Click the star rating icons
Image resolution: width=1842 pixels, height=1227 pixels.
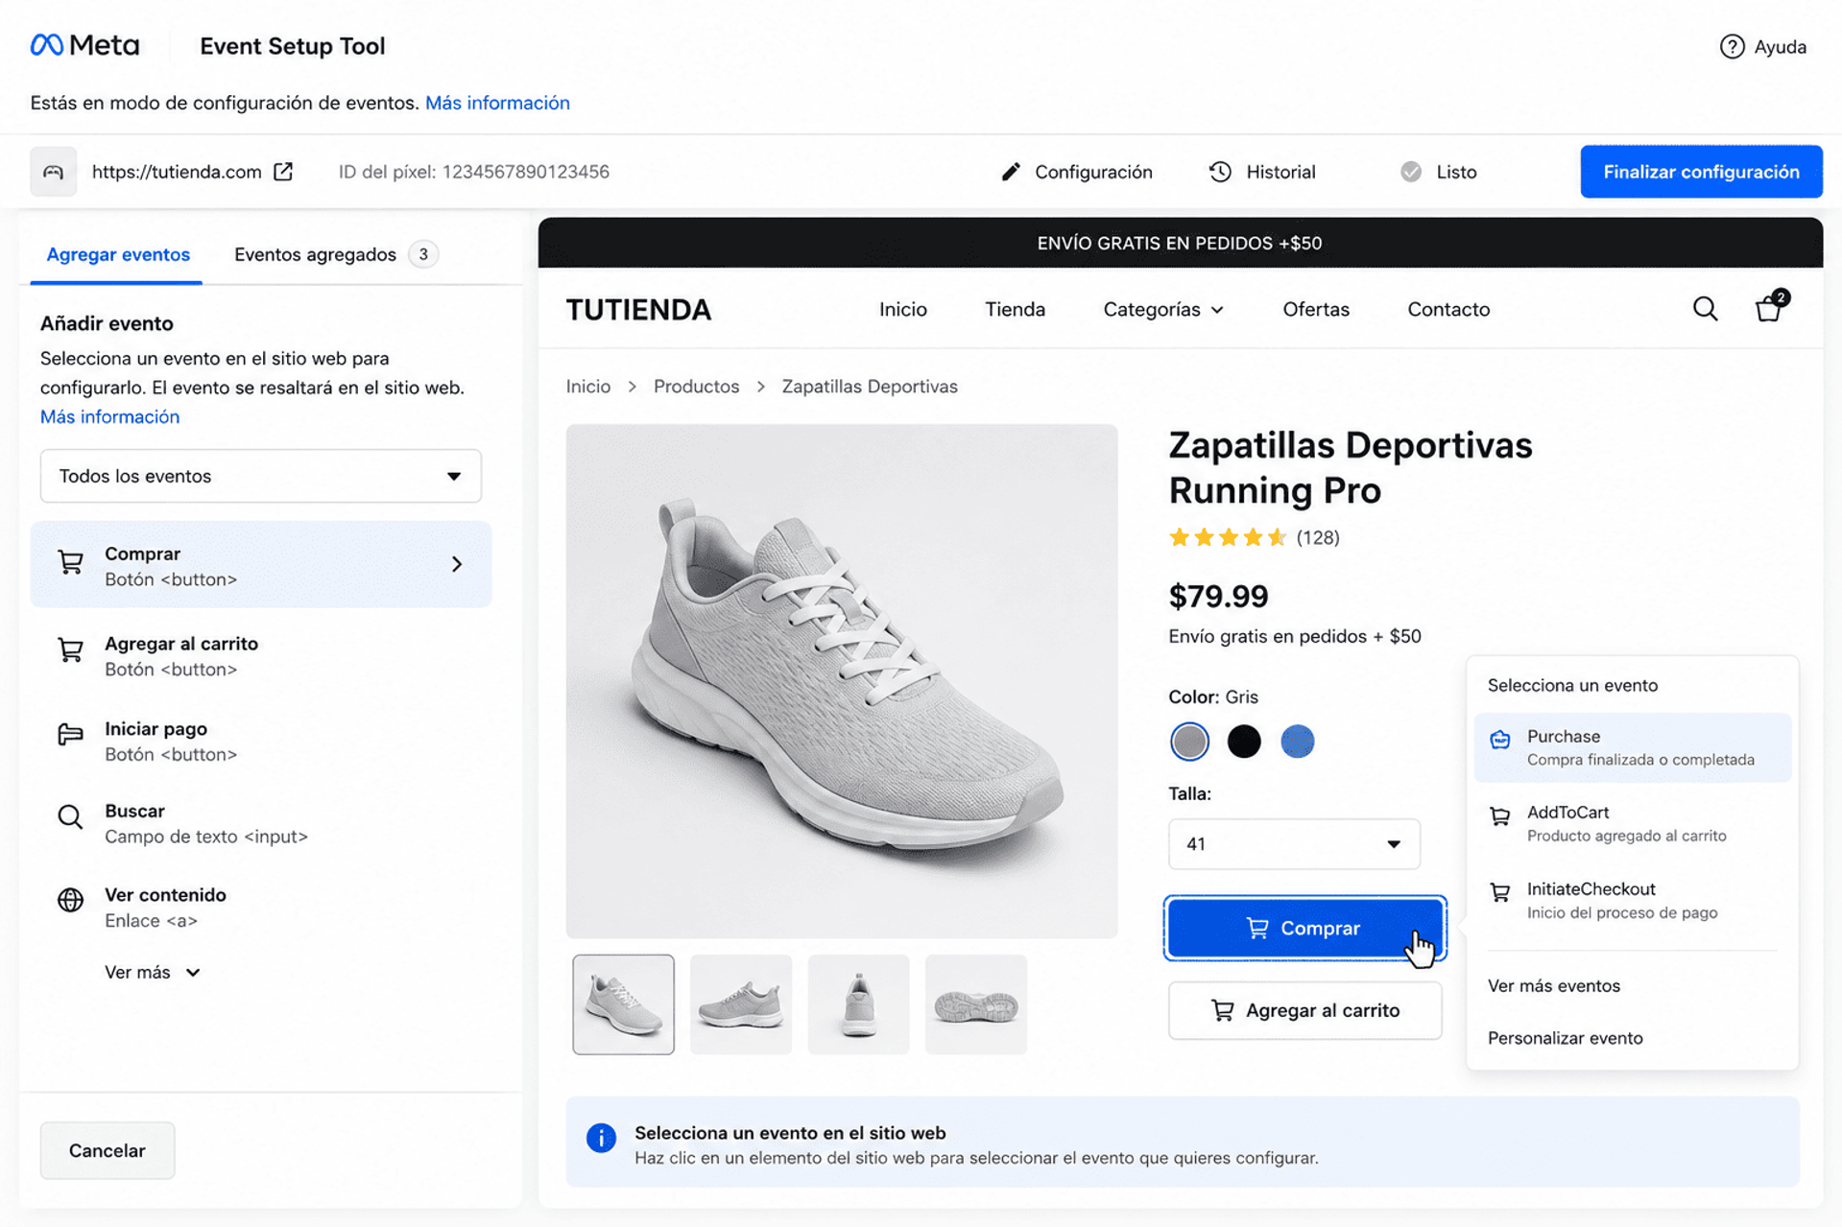[x=1227, y=537]
